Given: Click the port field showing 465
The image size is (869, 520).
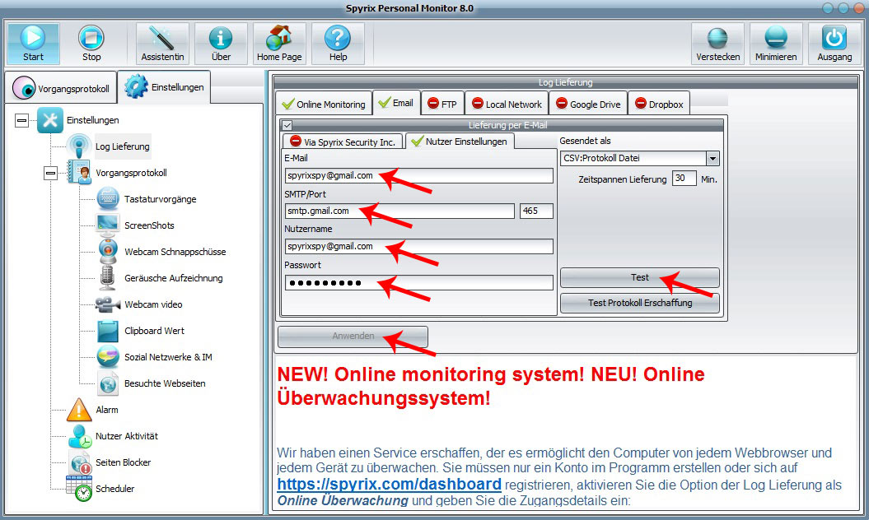Looking at the screenshot, I should pos(536,211).
